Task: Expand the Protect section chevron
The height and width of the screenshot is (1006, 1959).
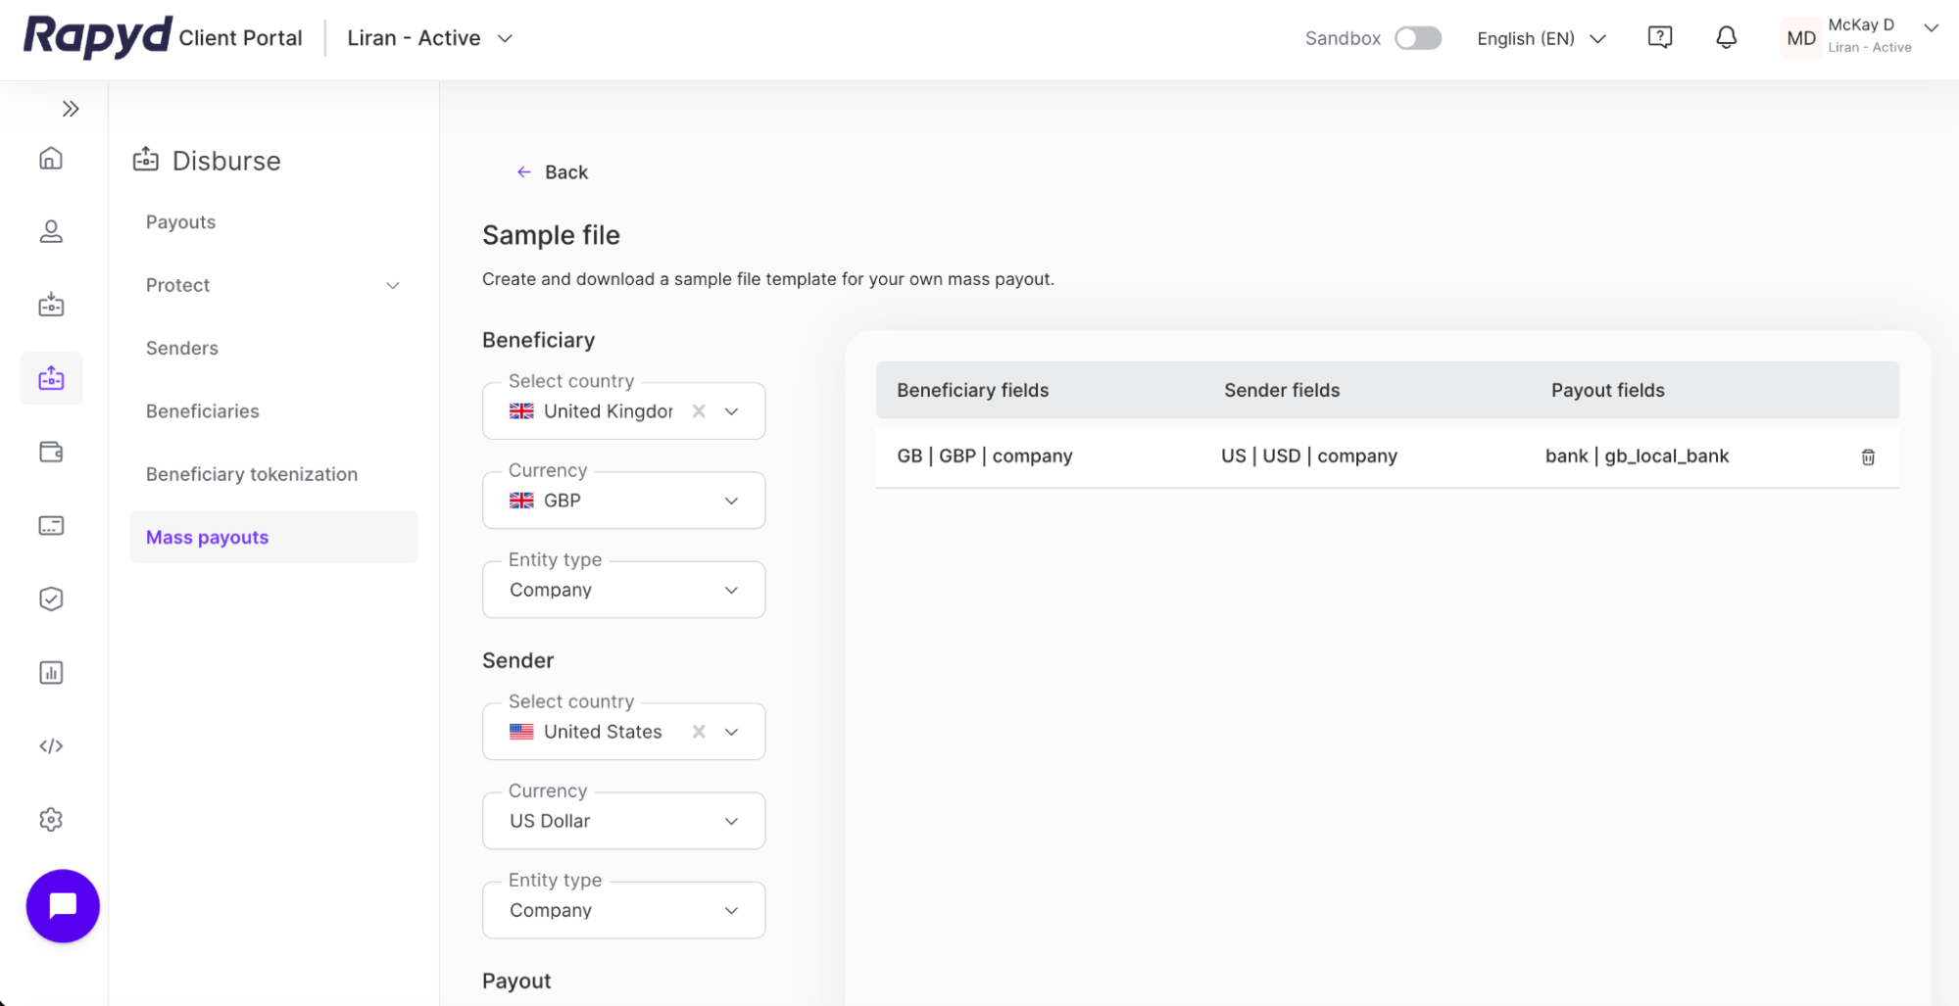Action: tap(393, 285)
